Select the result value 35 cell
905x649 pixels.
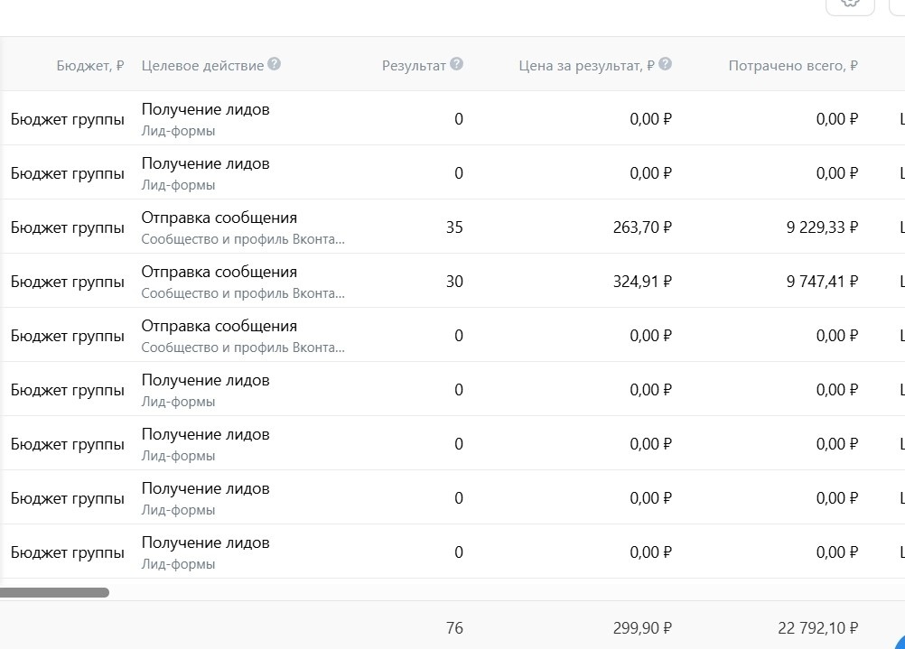click(x=454, y=227)
